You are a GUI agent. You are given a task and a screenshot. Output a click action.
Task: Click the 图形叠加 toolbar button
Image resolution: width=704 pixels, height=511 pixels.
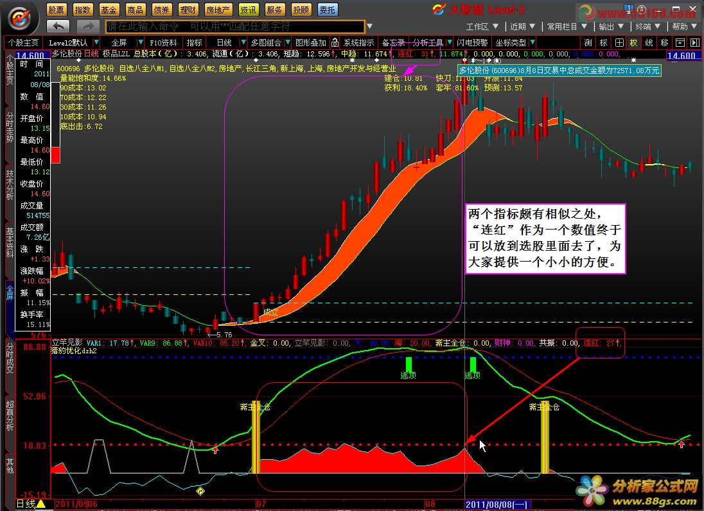[x=311, y=42]
